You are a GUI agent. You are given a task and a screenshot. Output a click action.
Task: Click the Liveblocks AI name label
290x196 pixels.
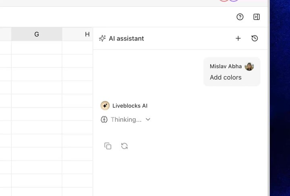[130, 106]
